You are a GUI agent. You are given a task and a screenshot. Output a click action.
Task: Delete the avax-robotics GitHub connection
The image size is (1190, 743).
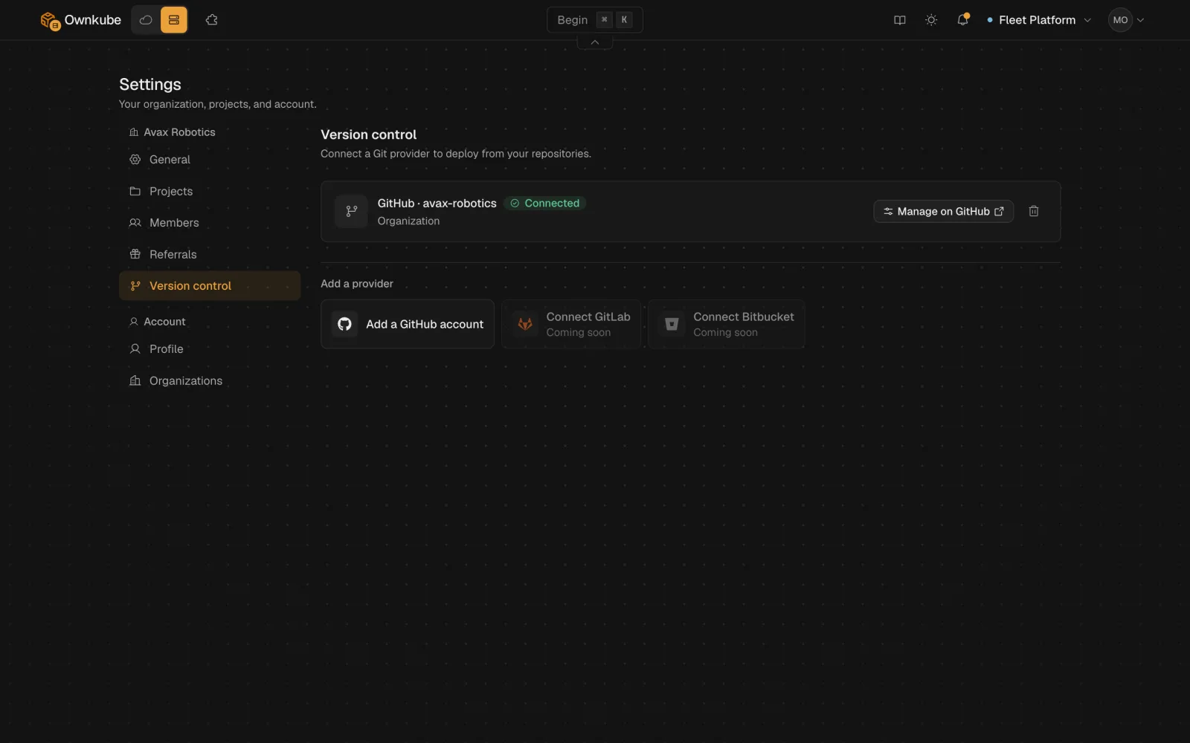point(1034,212)
